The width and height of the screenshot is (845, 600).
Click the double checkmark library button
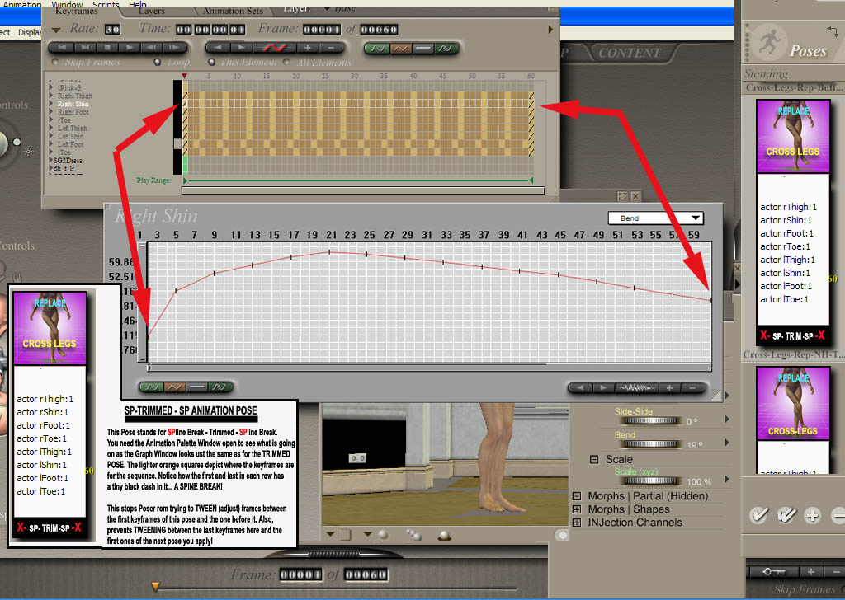click(x=786, y=515)
